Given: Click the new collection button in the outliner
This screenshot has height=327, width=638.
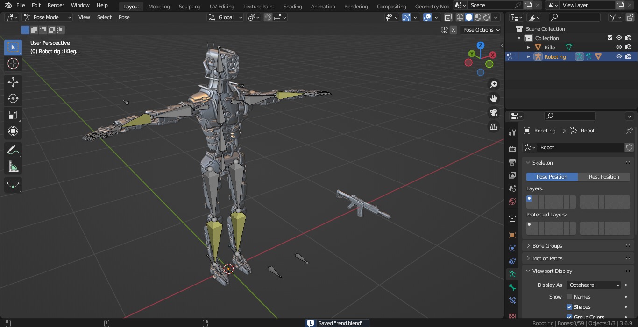Looking at the screenshot, I should [x=629, y=17].
